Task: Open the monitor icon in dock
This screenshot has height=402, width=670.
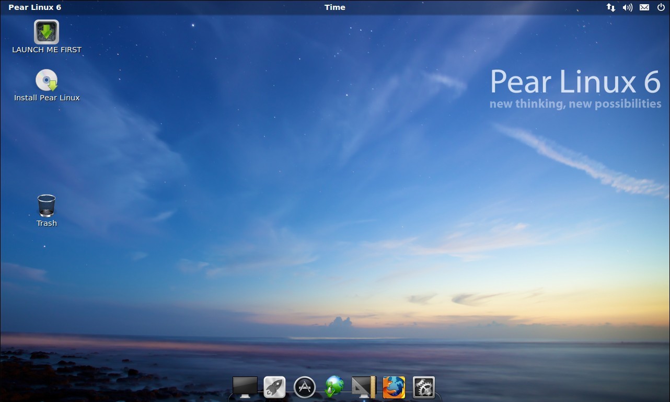Action: [x=245, y=387]
